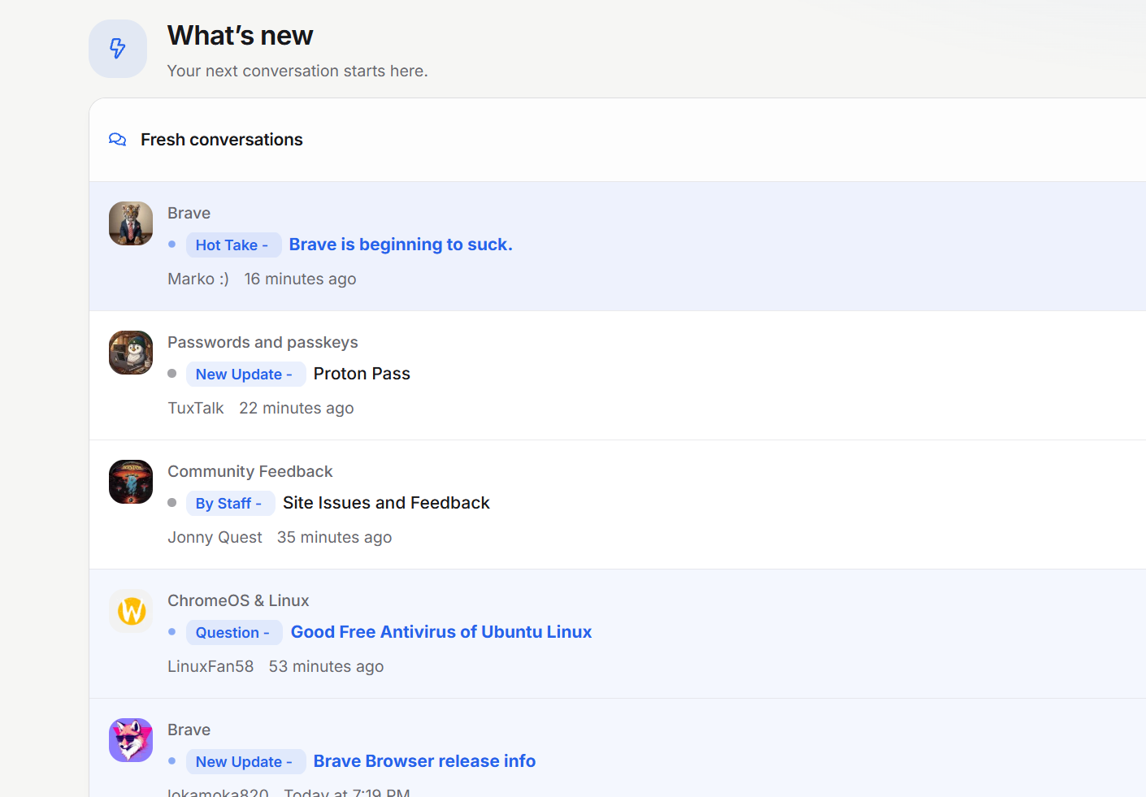Open user profile 'TuxTalk'
Image resolution: width=1146 pixels, height=797 pixels.
(195, 408)
